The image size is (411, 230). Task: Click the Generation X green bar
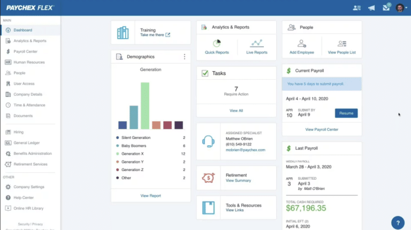coord(145,106)
